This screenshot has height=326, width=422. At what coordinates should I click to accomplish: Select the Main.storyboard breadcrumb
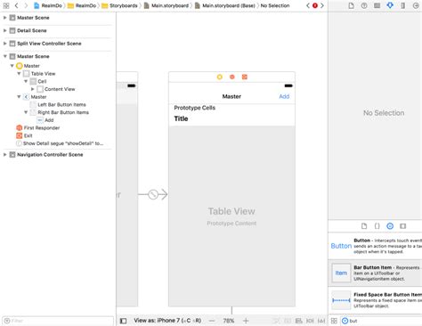click(x=166, y=5)
